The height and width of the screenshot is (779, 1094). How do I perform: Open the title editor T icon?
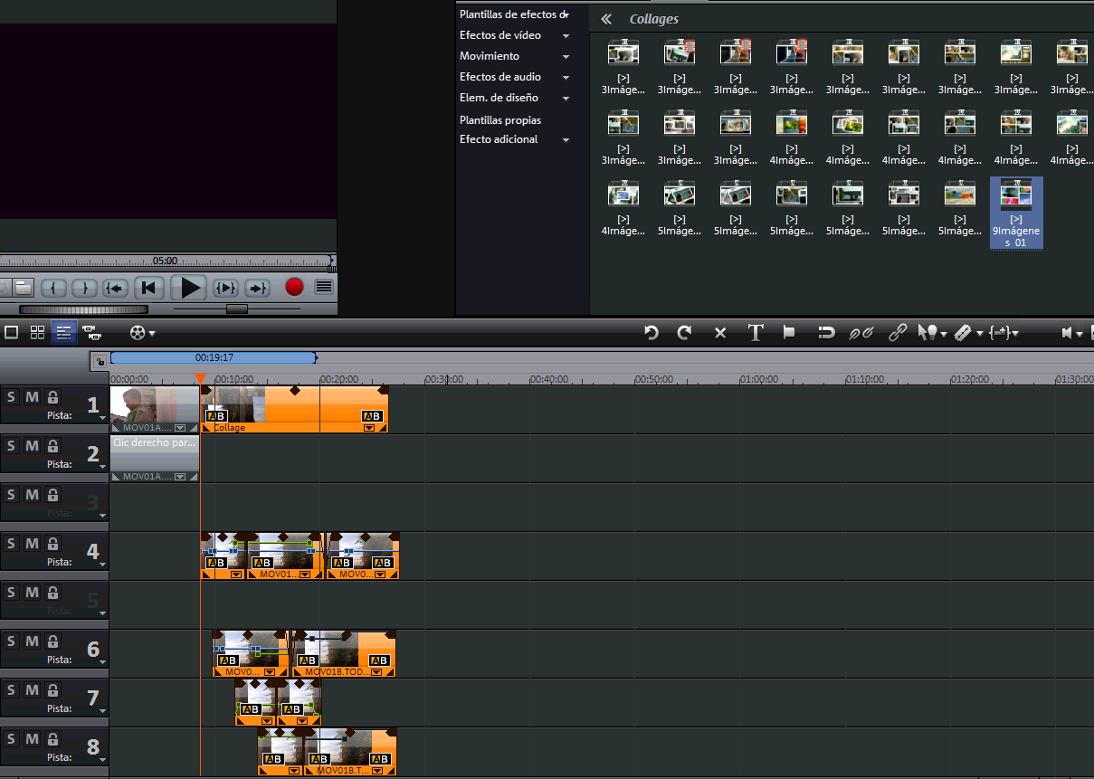tap(756, 333)
